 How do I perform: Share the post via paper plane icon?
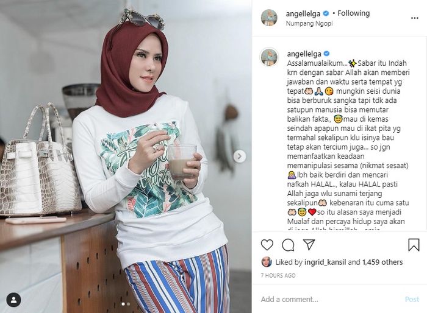(309, 244)
